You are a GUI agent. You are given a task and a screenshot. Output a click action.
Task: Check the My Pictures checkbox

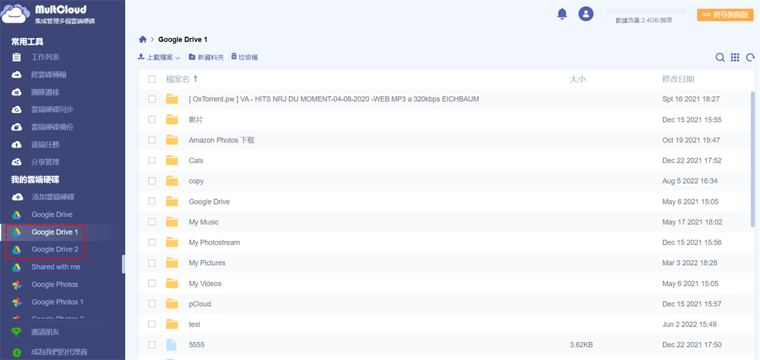click(152, 263)
